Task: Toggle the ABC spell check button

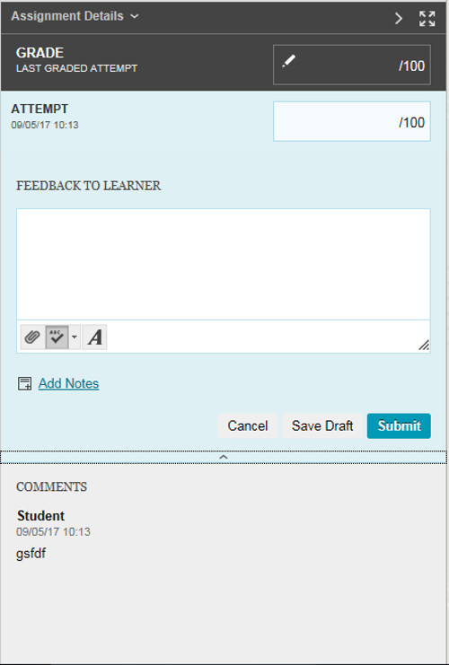Action: tap(57, 337)
